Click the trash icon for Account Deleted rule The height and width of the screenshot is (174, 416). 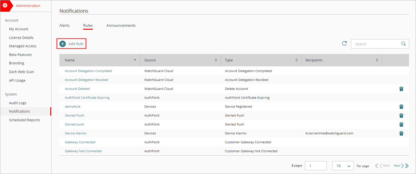pos(401,89)
